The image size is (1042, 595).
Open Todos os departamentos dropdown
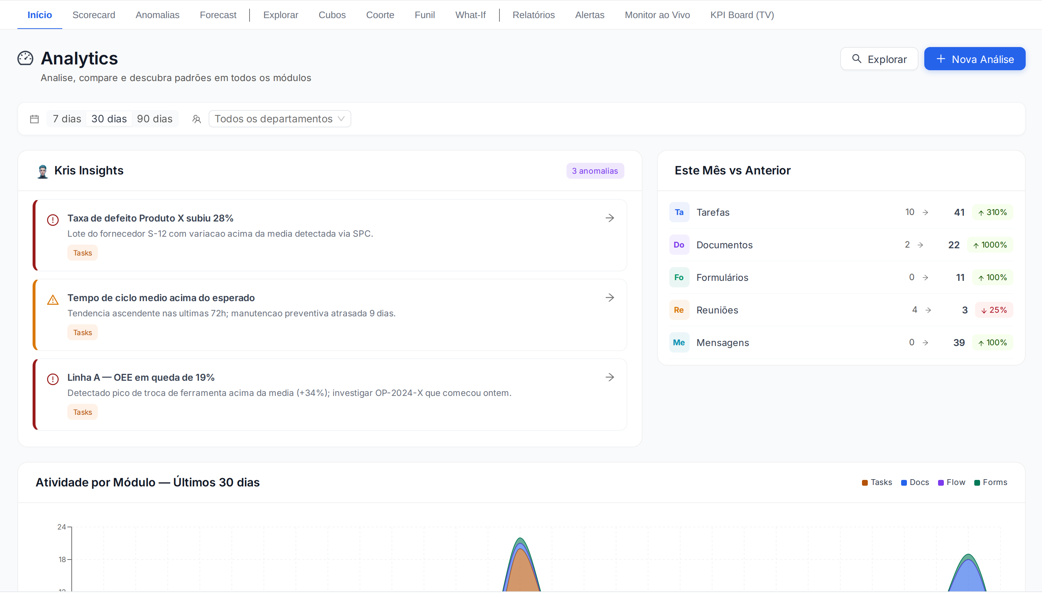pos(280,119)
